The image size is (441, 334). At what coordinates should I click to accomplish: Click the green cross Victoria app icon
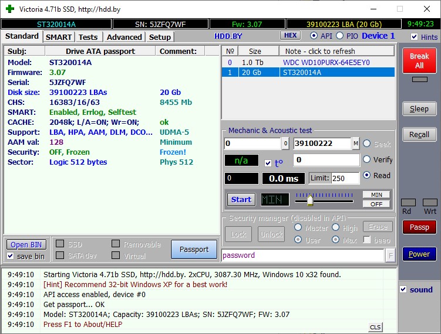[x=10, y=9]
